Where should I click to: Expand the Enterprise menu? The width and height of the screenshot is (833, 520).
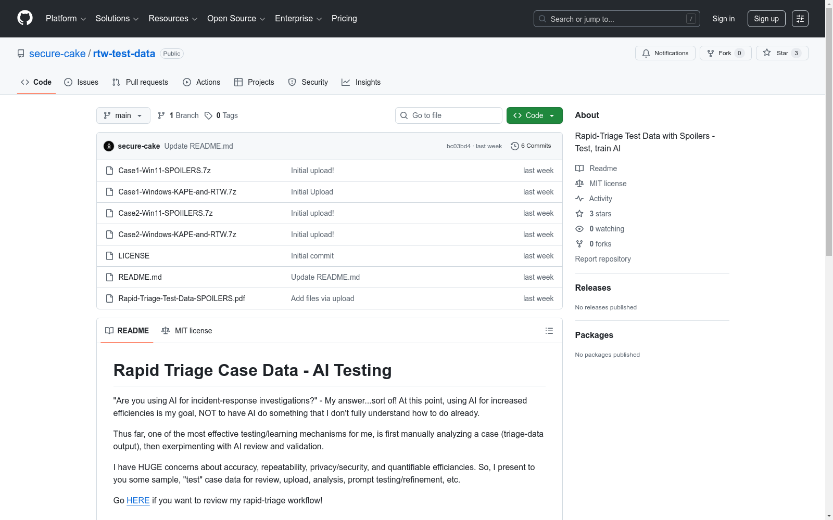click(298, 19)
